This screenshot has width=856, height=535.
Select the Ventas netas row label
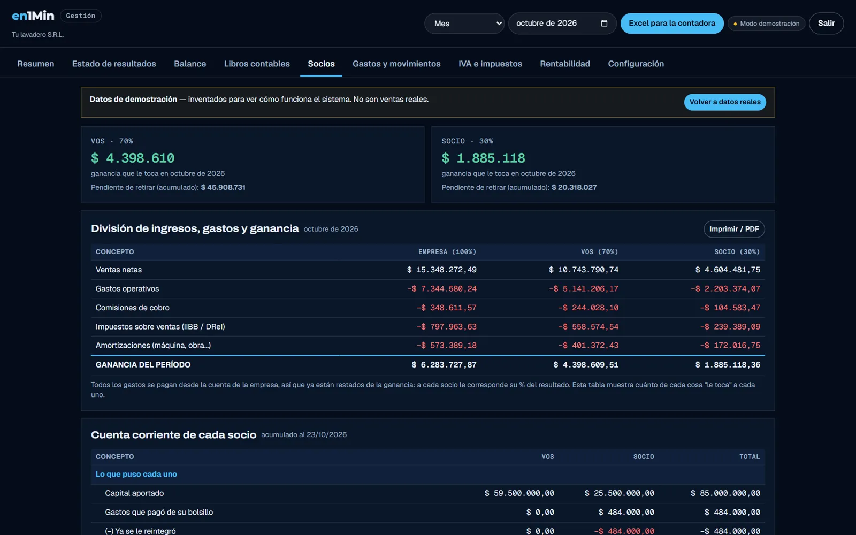coord(119,270)
